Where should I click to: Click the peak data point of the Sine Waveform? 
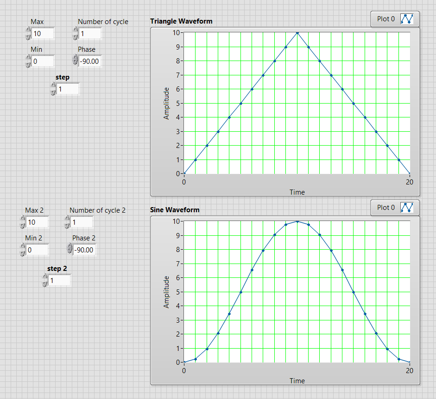[x=297, y=221]
